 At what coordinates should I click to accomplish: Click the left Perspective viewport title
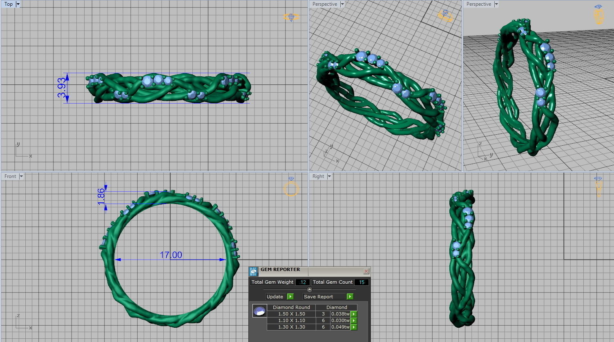pos(325,4)
